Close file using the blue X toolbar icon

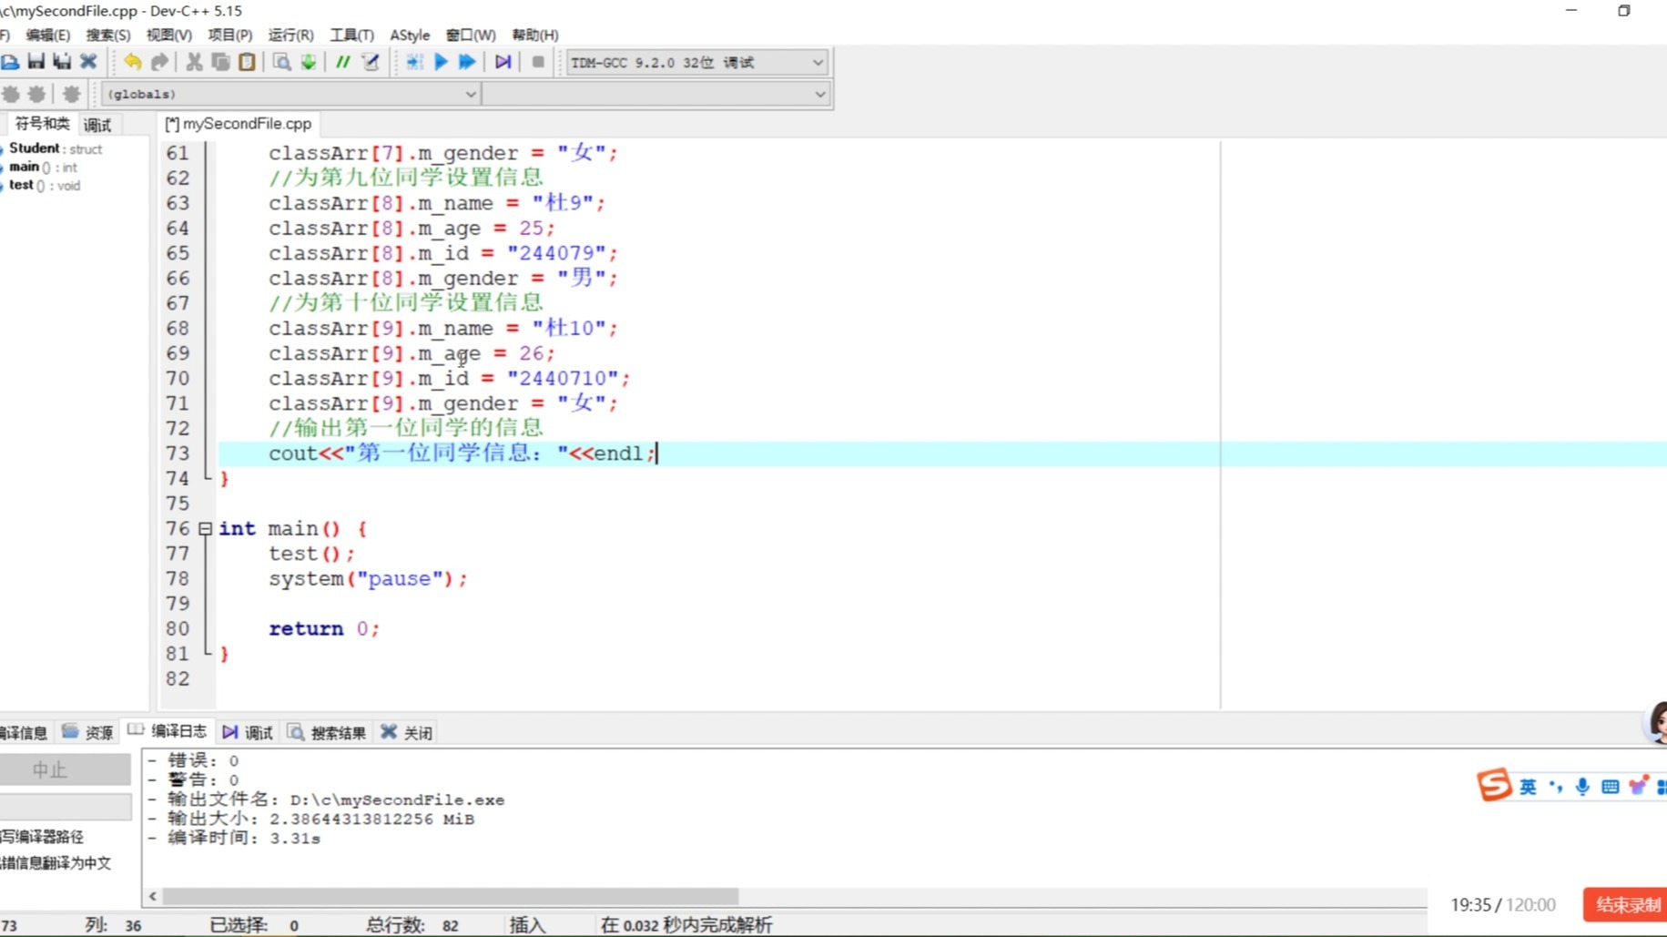click(88, 62)
